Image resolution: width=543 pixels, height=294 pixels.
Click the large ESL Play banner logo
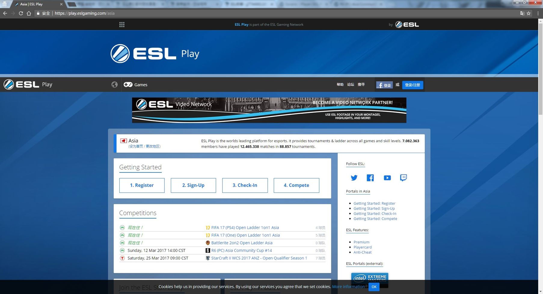coord(155,54)
